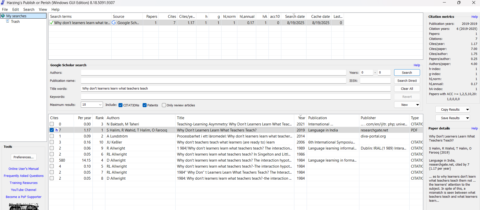The width and height of the screenshot is (480, 210).
Task: Select the 'Processbarhet i ett läromedel' title
Action: (x=234, y=136)
